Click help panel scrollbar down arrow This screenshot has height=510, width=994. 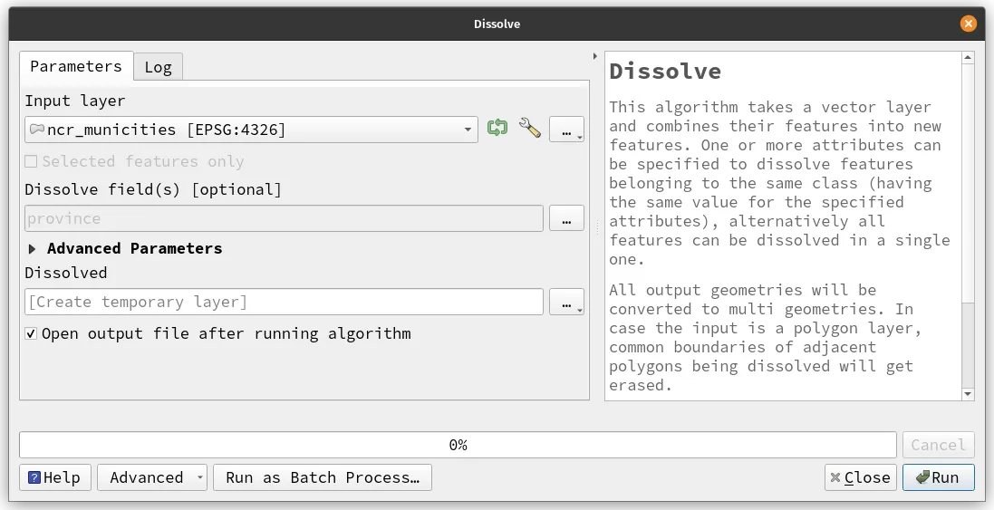click(968, 394)
